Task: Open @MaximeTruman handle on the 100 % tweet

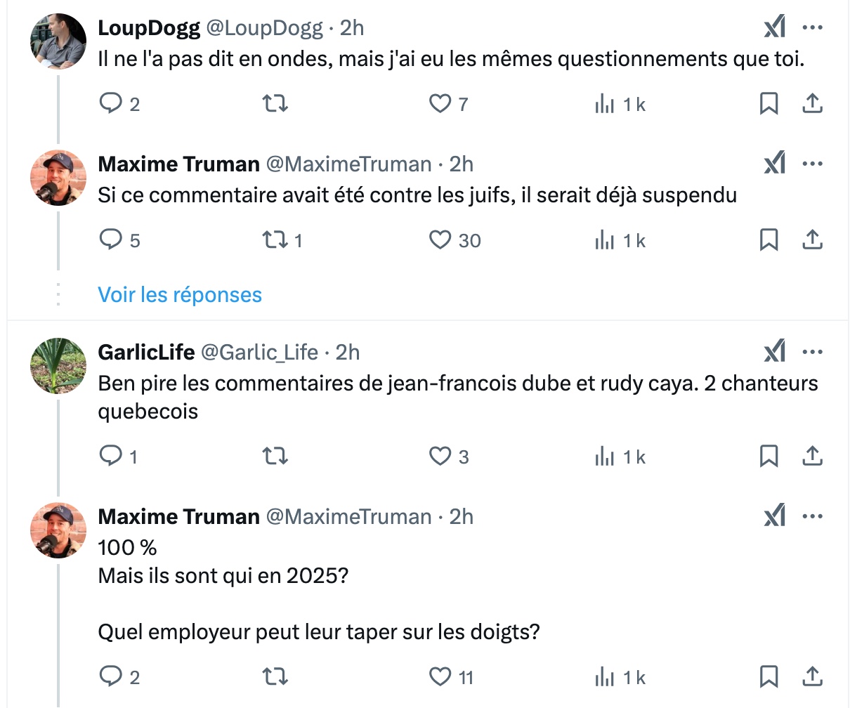Action: click(348, 516)
